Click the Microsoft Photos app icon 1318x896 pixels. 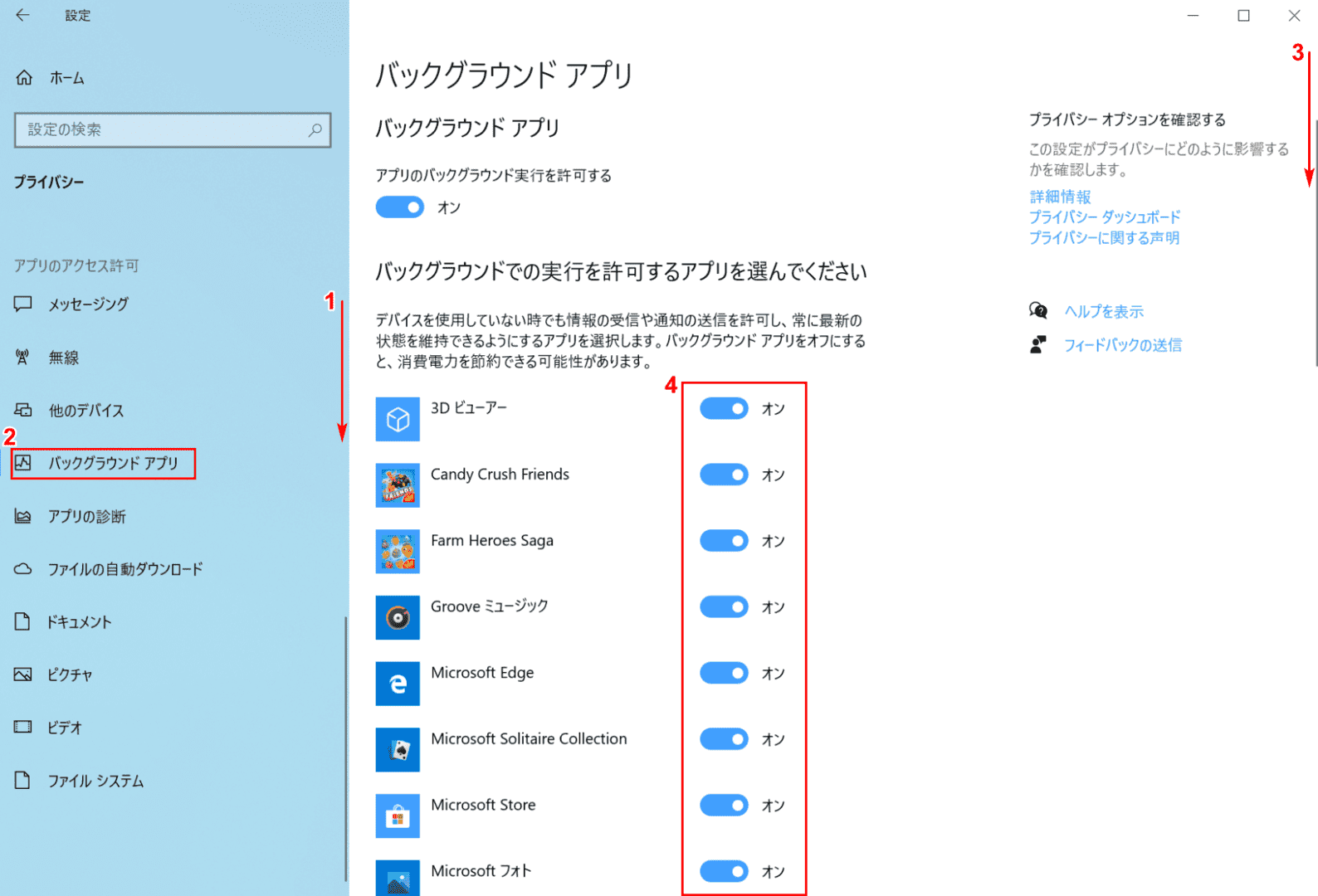coord(398,878)
